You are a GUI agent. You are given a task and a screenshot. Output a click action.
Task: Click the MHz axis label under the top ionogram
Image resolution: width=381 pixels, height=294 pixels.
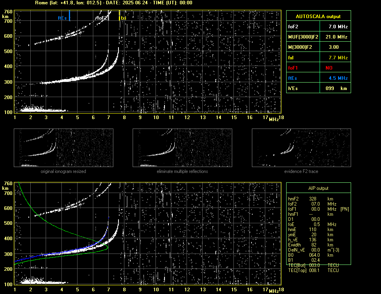[x=274, y=119]
